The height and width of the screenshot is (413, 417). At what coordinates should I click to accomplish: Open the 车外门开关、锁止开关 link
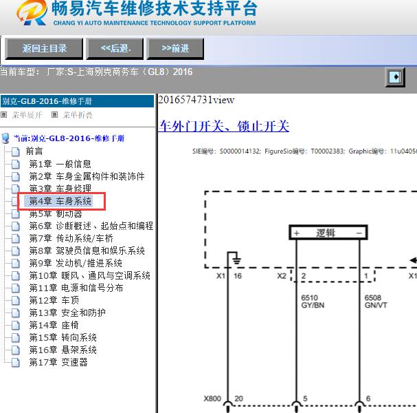pos(224,126)
